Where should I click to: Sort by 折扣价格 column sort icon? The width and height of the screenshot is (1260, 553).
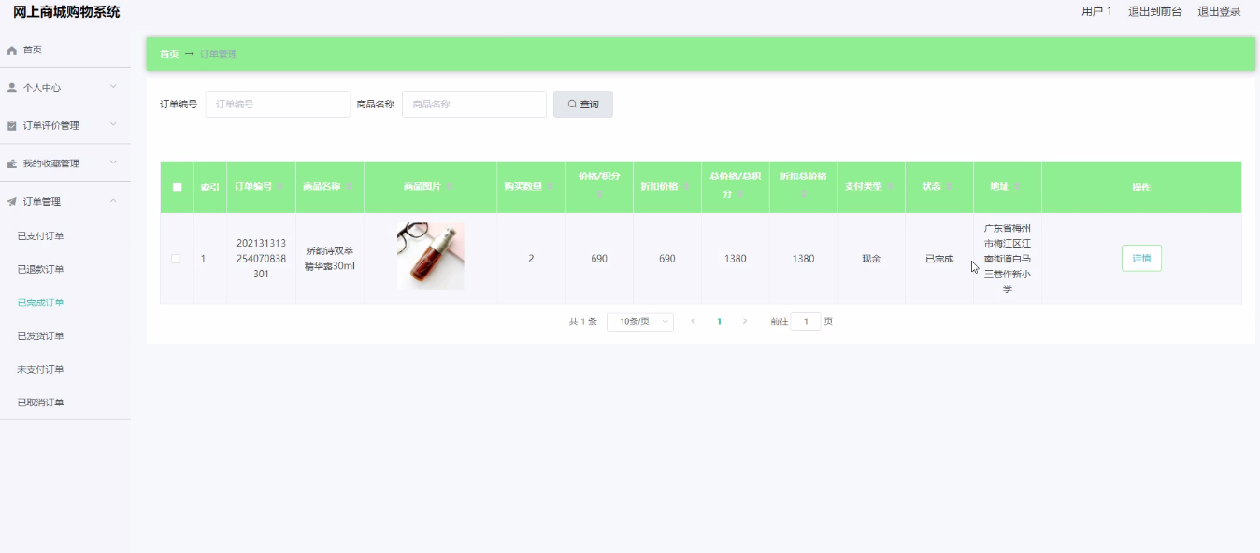coord(686,187)
